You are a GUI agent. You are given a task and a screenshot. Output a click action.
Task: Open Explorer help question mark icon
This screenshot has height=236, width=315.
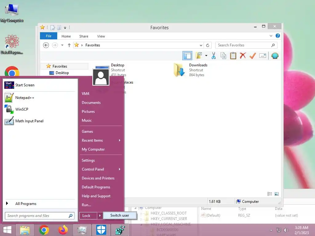278,36
